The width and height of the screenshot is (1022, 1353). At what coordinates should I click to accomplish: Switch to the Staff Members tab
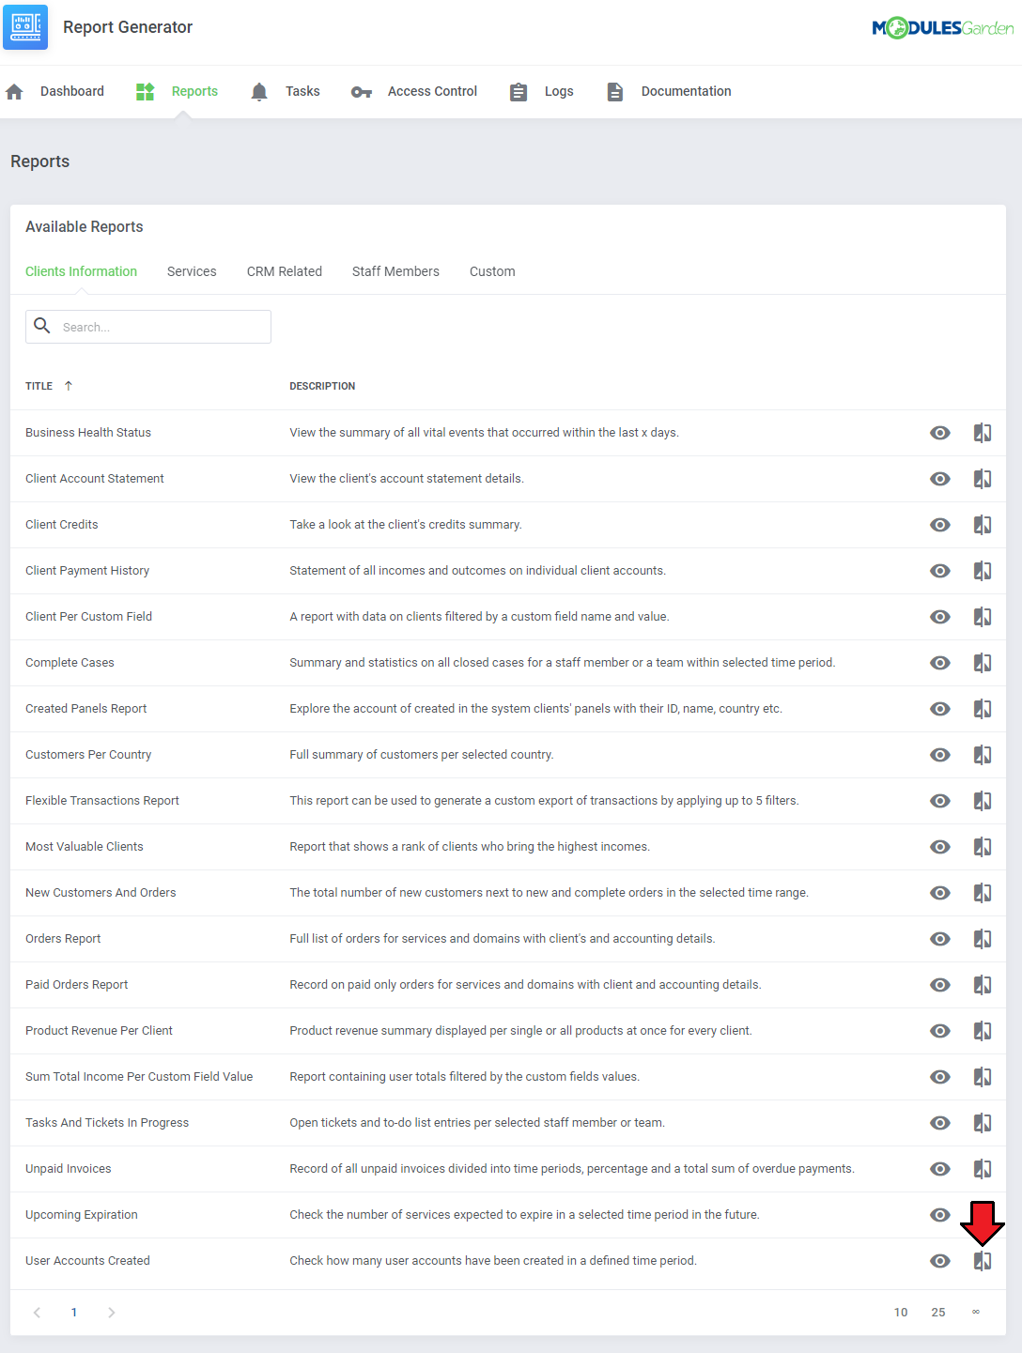click(x=395, y=271)
